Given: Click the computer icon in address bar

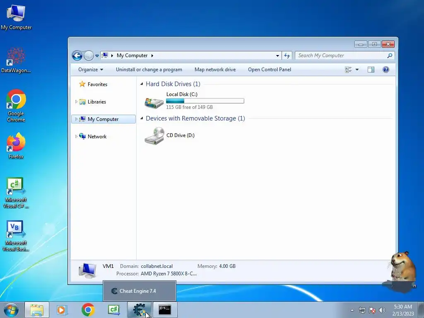Looking at the screenshot, I should pos(105,55).
